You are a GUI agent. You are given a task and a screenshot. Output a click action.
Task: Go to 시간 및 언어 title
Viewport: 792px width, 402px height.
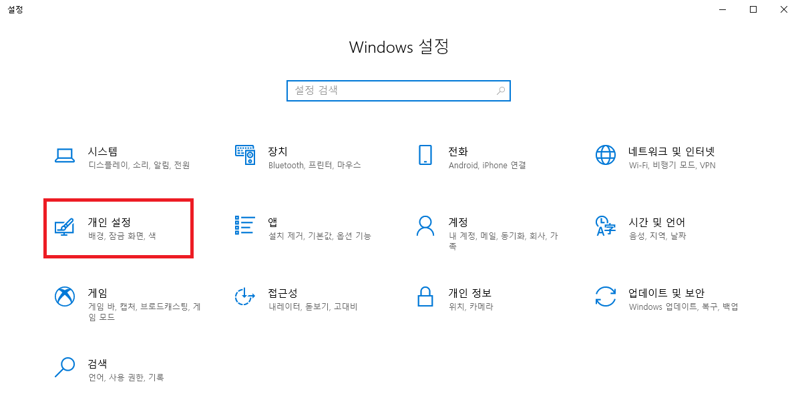click(x=657, y=222)
